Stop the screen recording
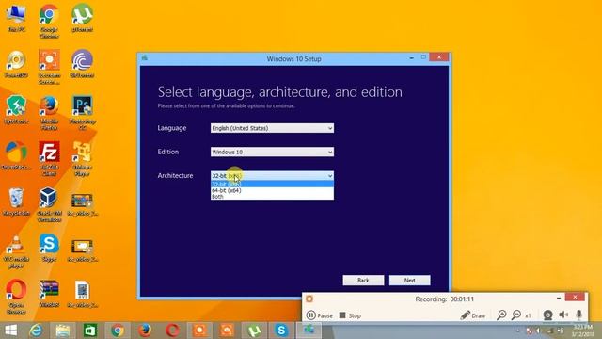 coord(350,315)
